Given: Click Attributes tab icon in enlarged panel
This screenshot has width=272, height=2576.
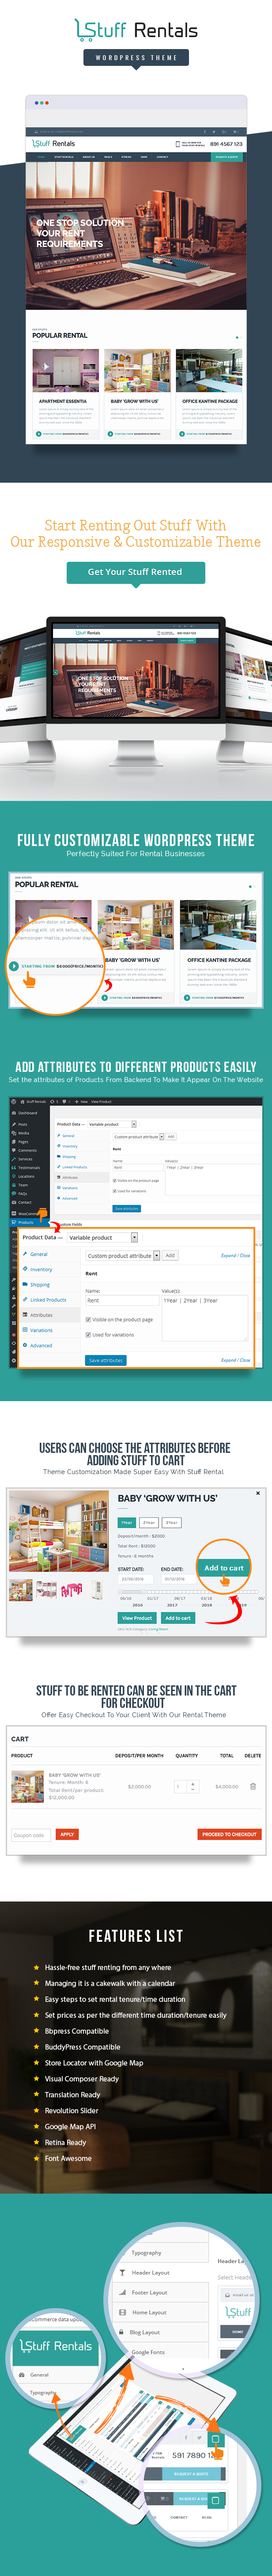Looking at the screenshot, I should click(25, 1315).
